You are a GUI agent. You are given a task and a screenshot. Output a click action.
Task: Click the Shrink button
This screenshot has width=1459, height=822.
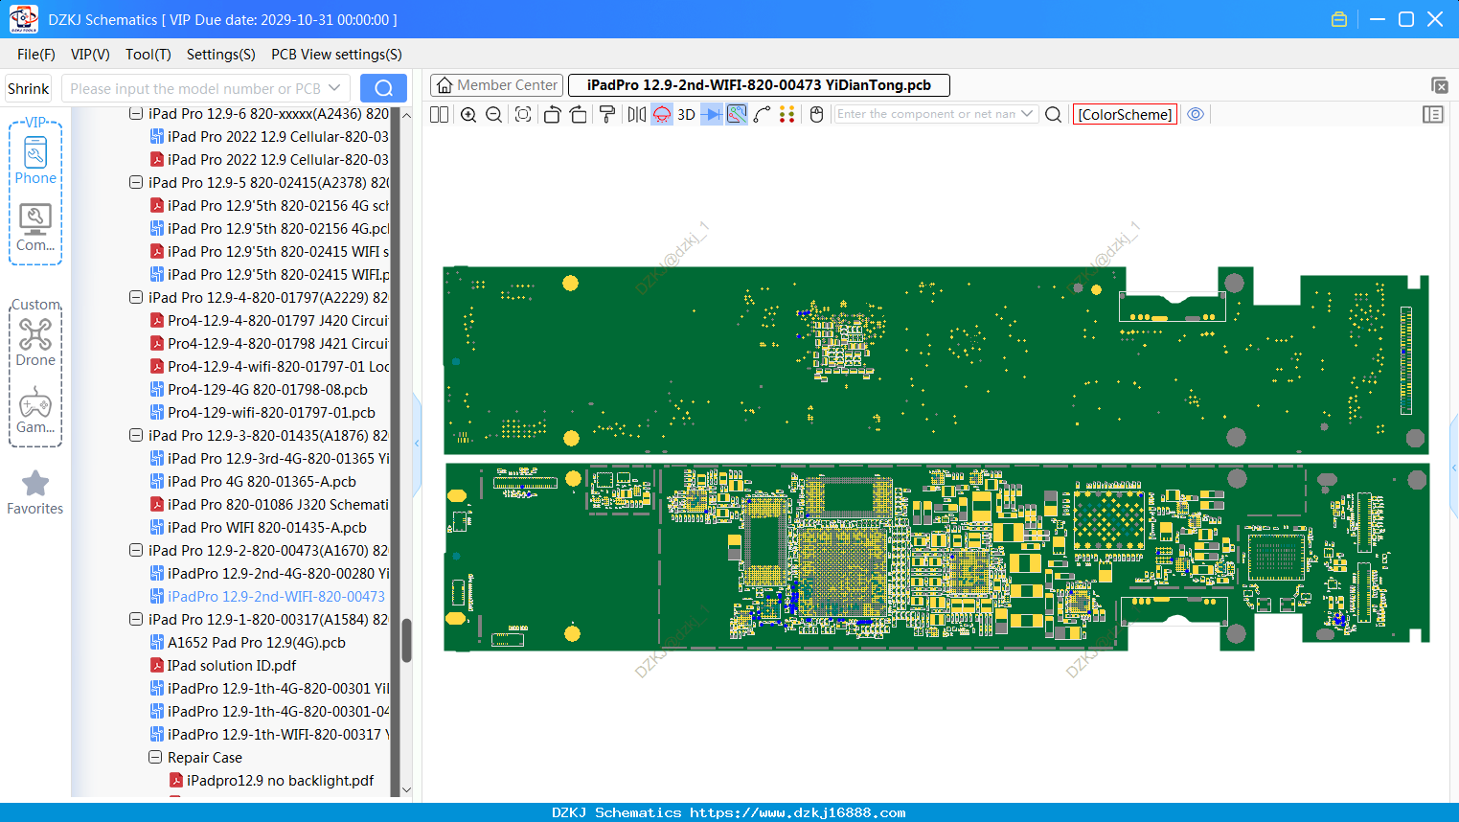coord(29,88)
